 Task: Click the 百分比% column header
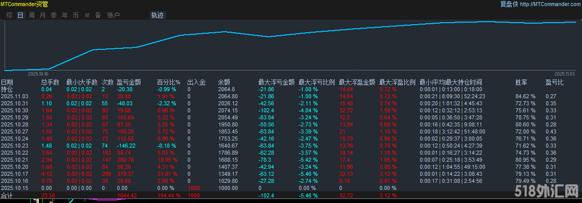click(168, 82)
